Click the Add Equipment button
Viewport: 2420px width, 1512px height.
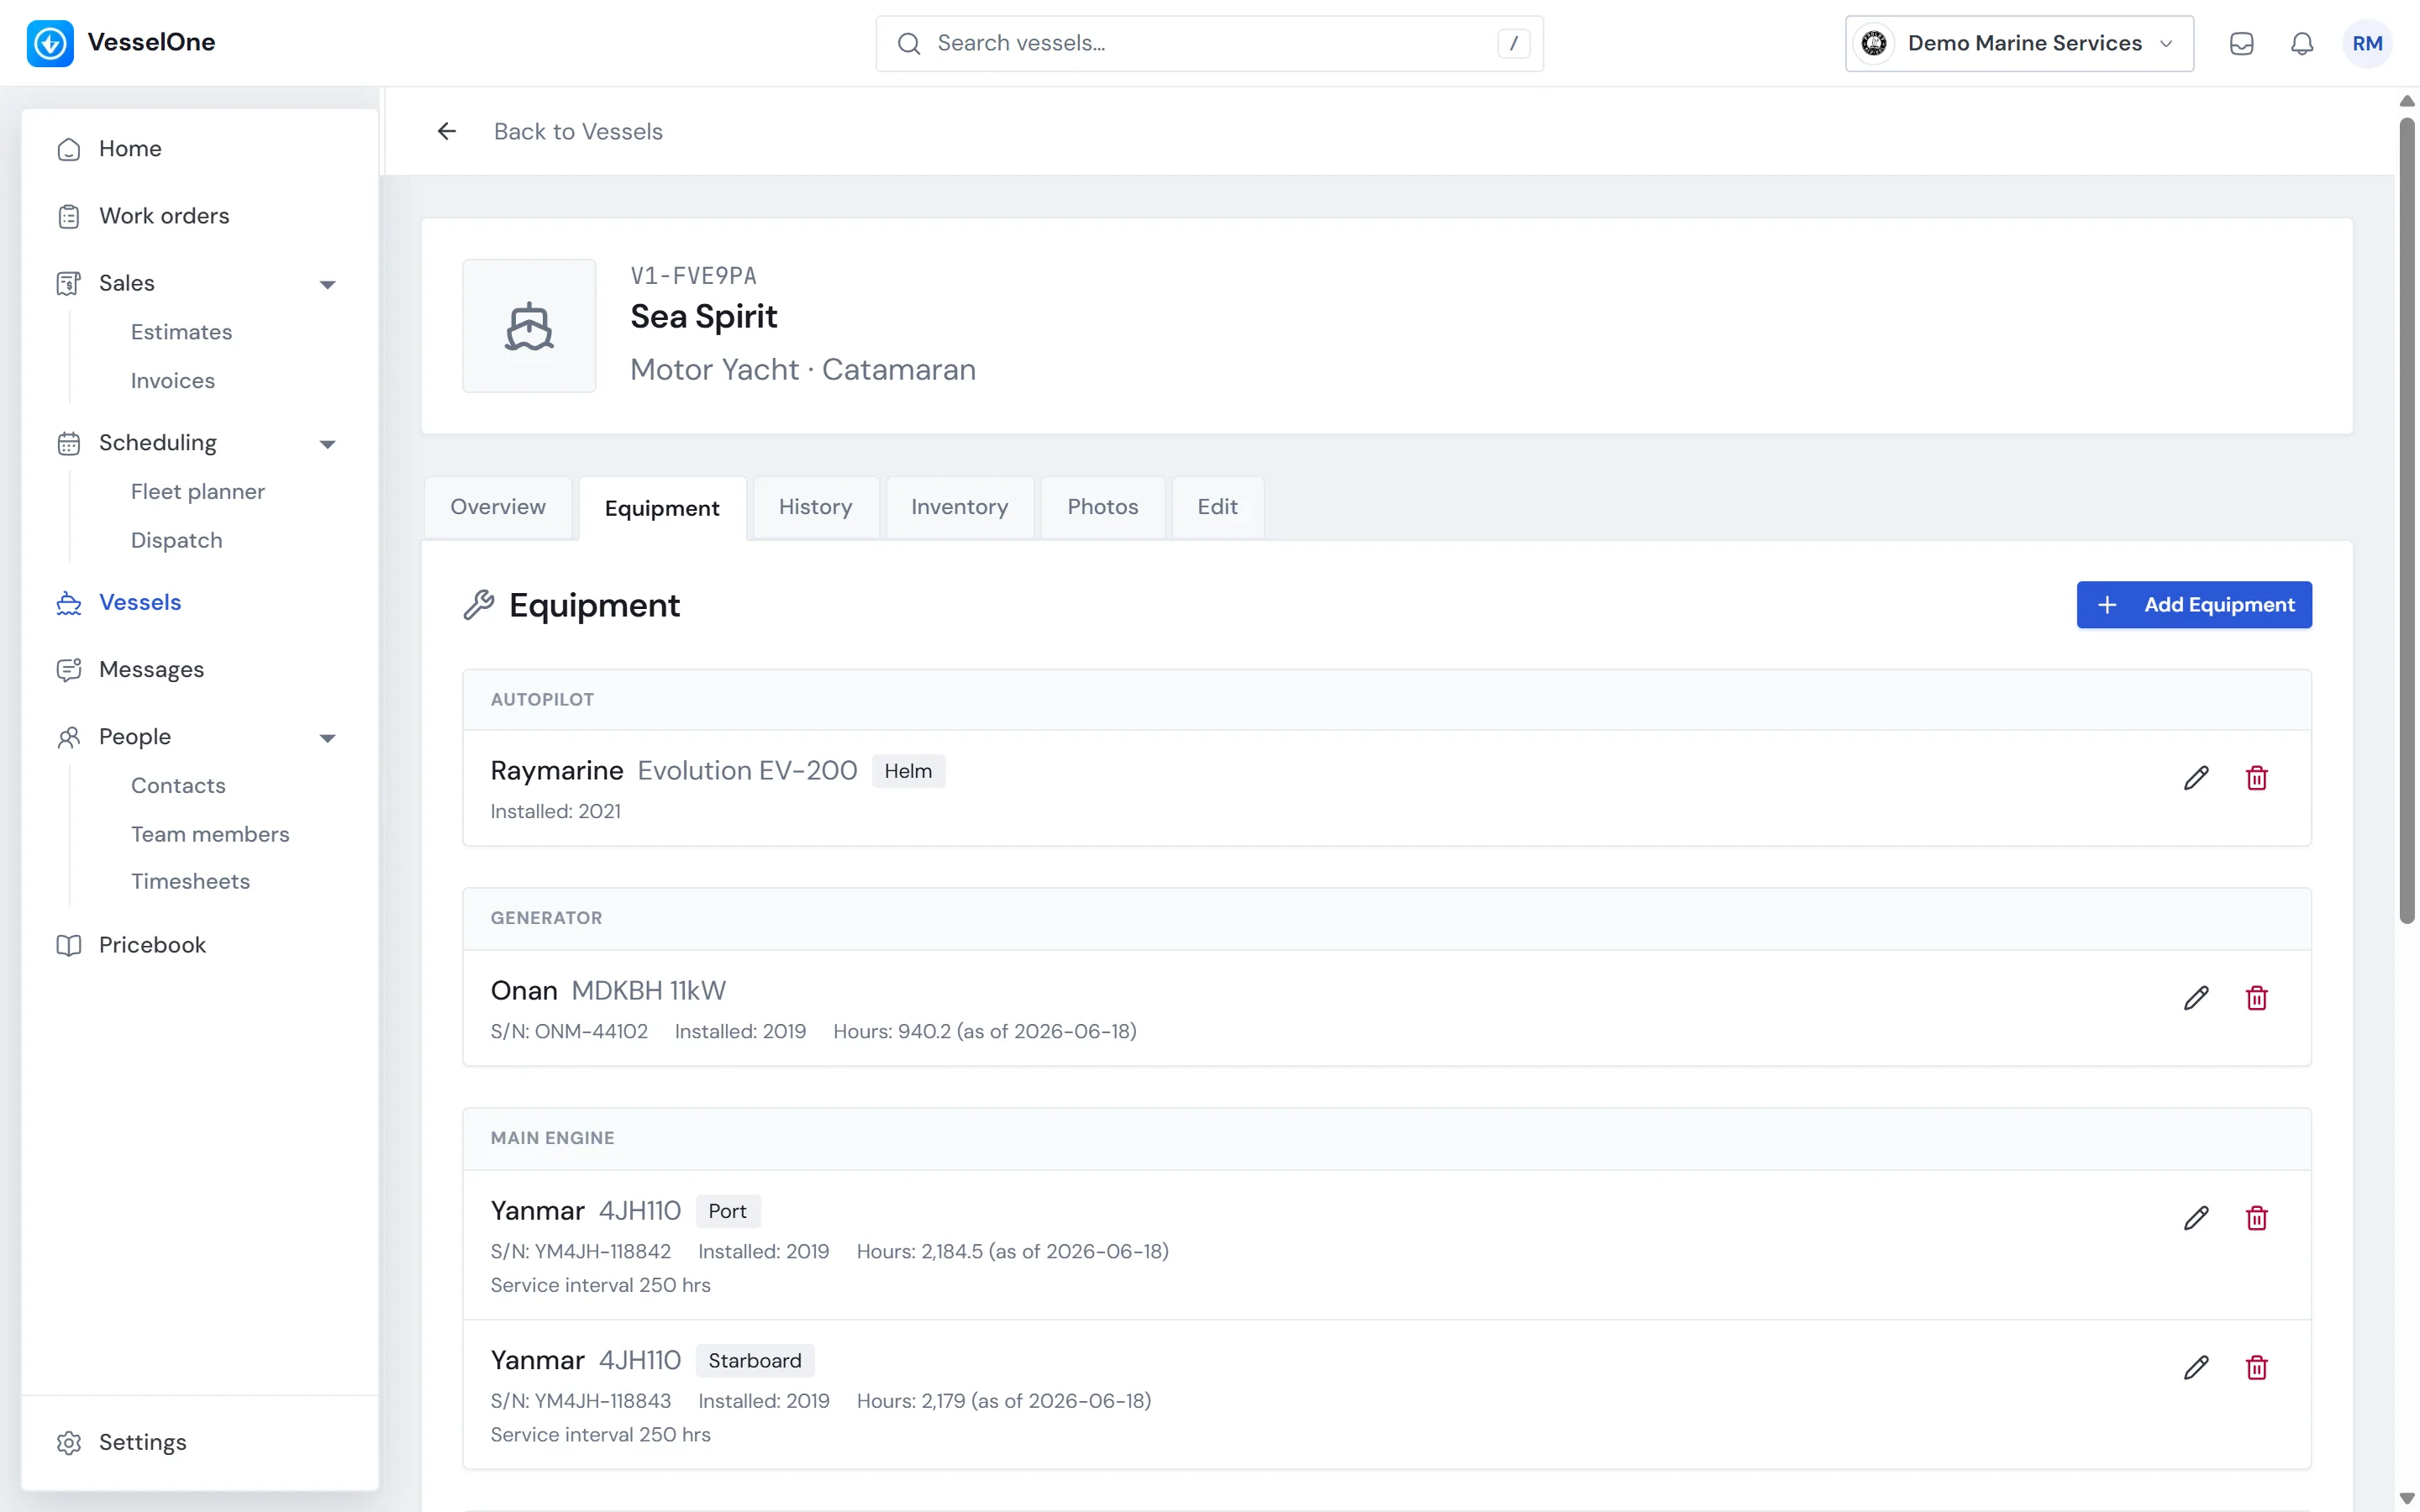click(x=2194, y=605)
